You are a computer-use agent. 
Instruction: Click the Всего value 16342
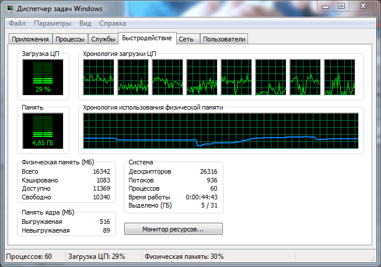(102, 171)
